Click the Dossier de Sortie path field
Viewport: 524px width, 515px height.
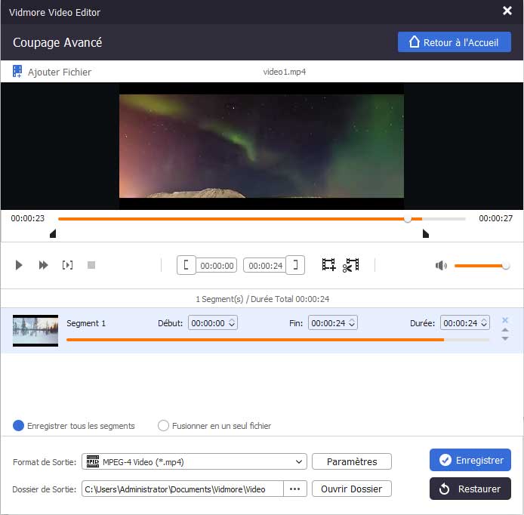183,489
